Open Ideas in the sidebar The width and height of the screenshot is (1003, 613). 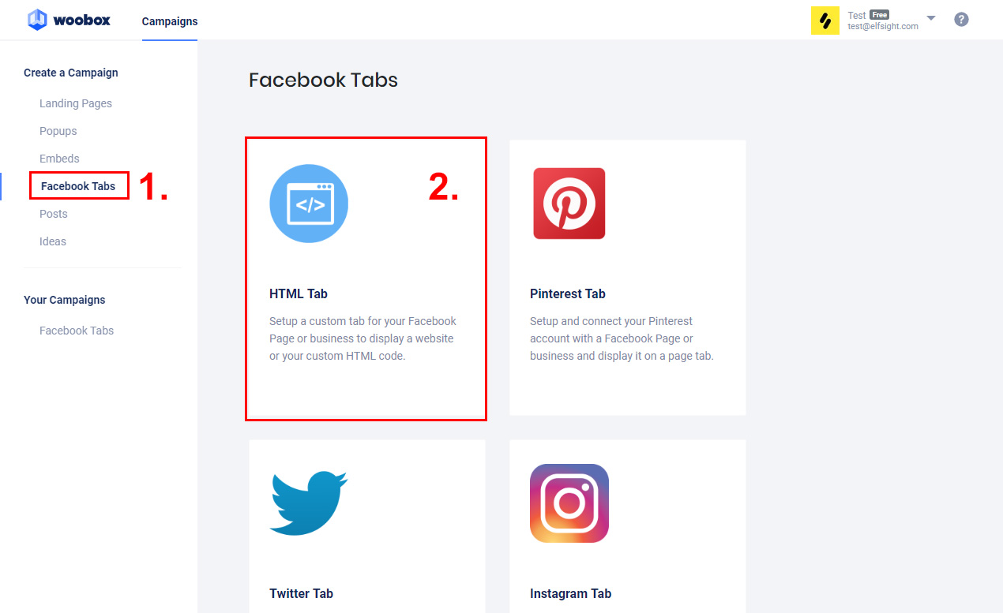tap(53, 241)
